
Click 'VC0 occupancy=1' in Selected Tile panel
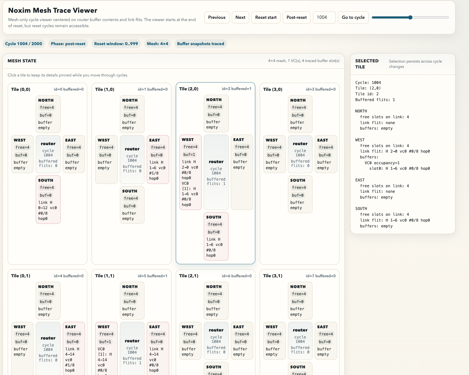click(x=382, y=163)
